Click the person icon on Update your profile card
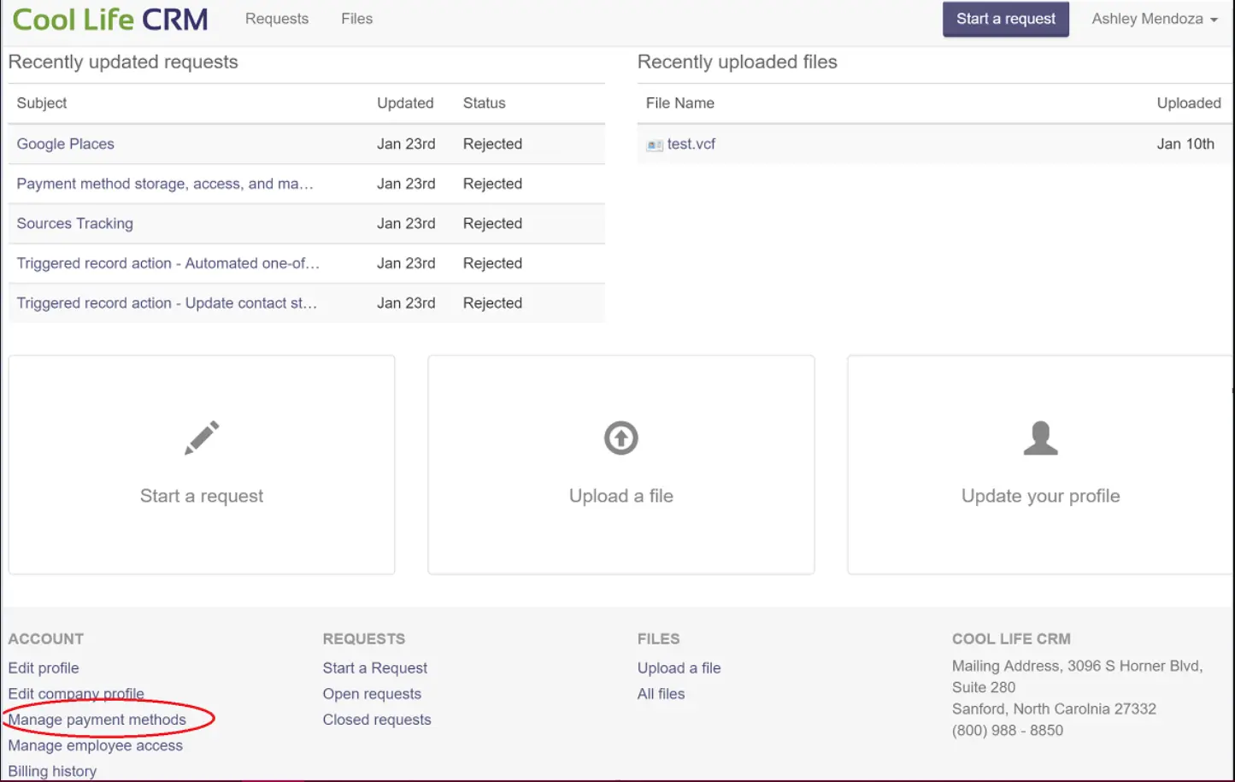This screenshot has height=782, width=1235. 1039,437
